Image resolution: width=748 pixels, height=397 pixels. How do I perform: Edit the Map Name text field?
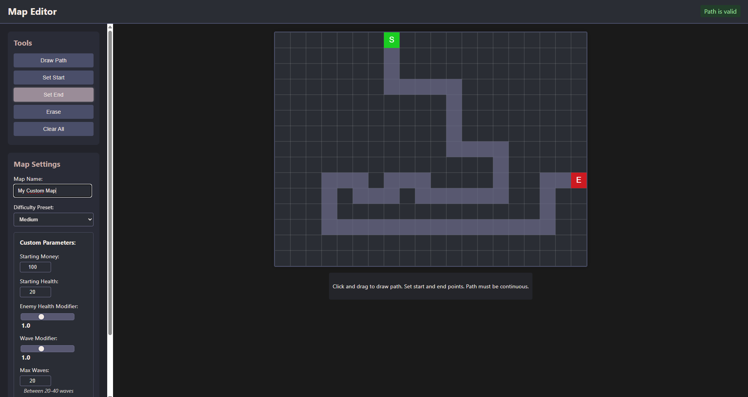point(53,191)
